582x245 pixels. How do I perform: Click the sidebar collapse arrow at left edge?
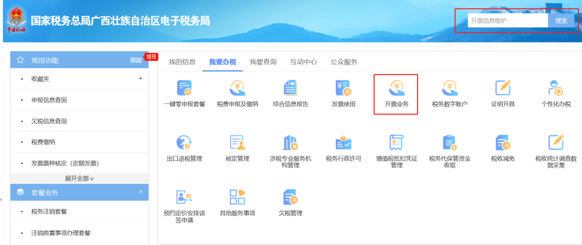pos(1,200)
